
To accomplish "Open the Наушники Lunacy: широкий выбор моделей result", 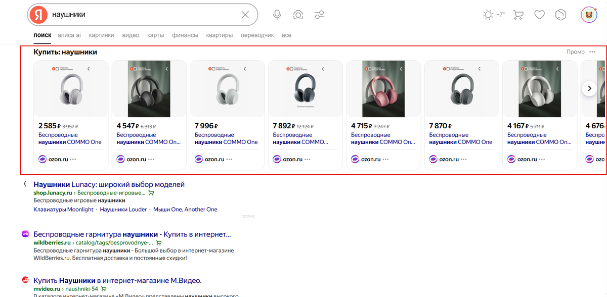I will (x=109, y=184).
